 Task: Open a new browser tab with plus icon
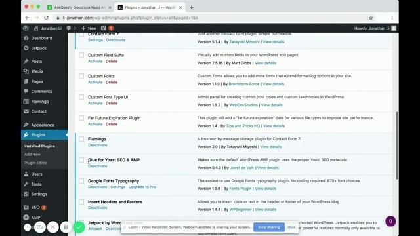(192, 7)
